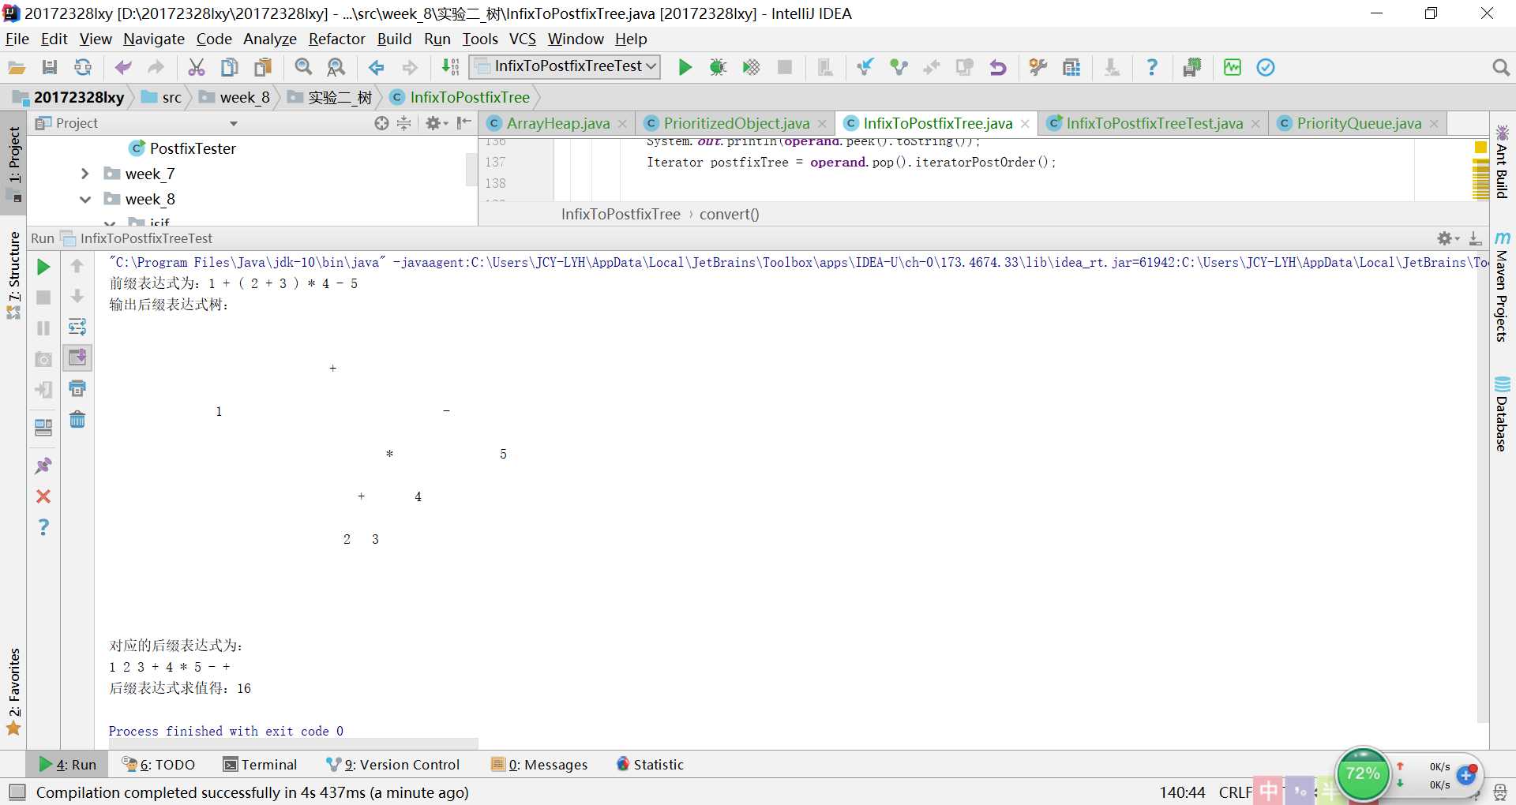This screenshot has width=1516, height=805.
Task: Toggle the Structure tool window sidebar button
Action: click(x=14, y=275)
